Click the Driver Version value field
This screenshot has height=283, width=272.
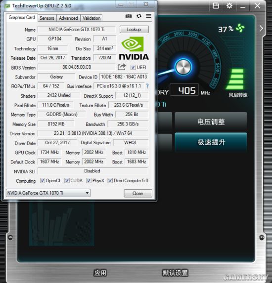click(x=93, y=133)
